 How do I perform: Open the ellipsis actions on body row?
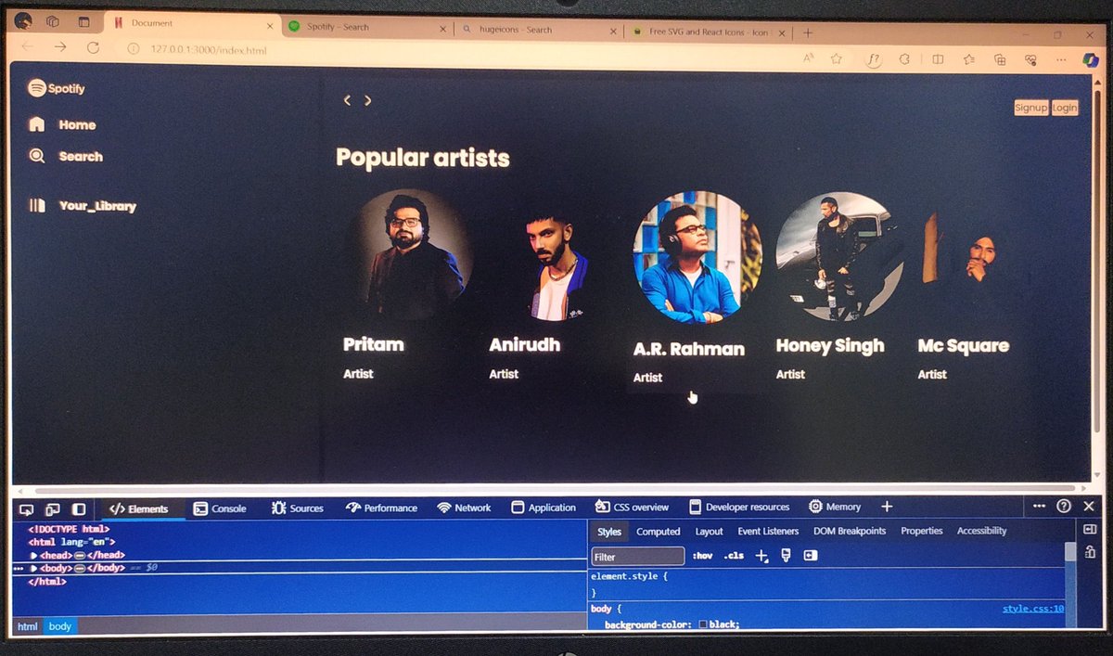[x=19, y=567]
